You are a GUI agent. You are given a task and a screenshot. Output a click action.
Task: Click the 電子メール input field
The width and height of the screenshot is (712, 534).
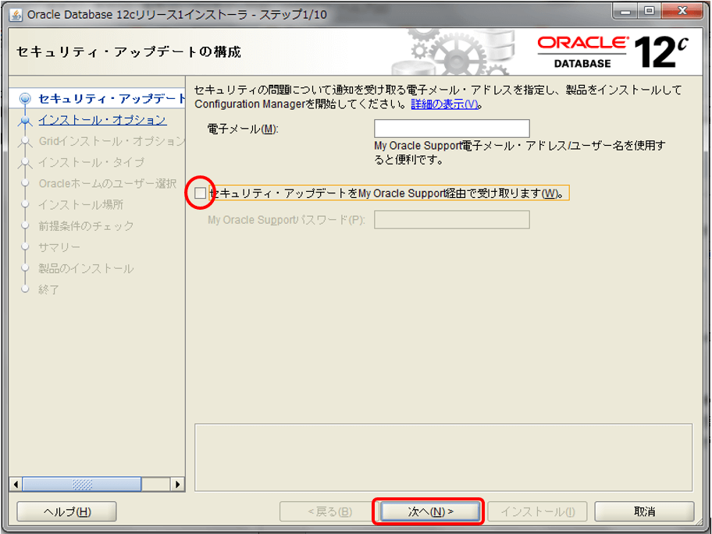coord(452,129)
